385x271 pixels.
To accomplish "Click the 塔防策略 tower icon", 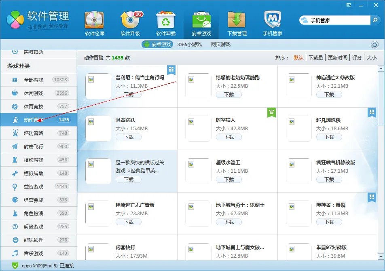I will (15, 133).
